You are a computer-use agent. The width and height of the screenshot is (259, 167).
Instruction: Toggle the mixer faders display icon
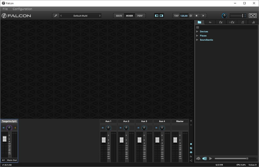click(x=191, y=148)
